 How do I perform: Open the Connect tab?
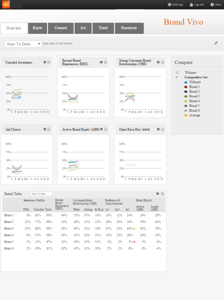(61, 28)
